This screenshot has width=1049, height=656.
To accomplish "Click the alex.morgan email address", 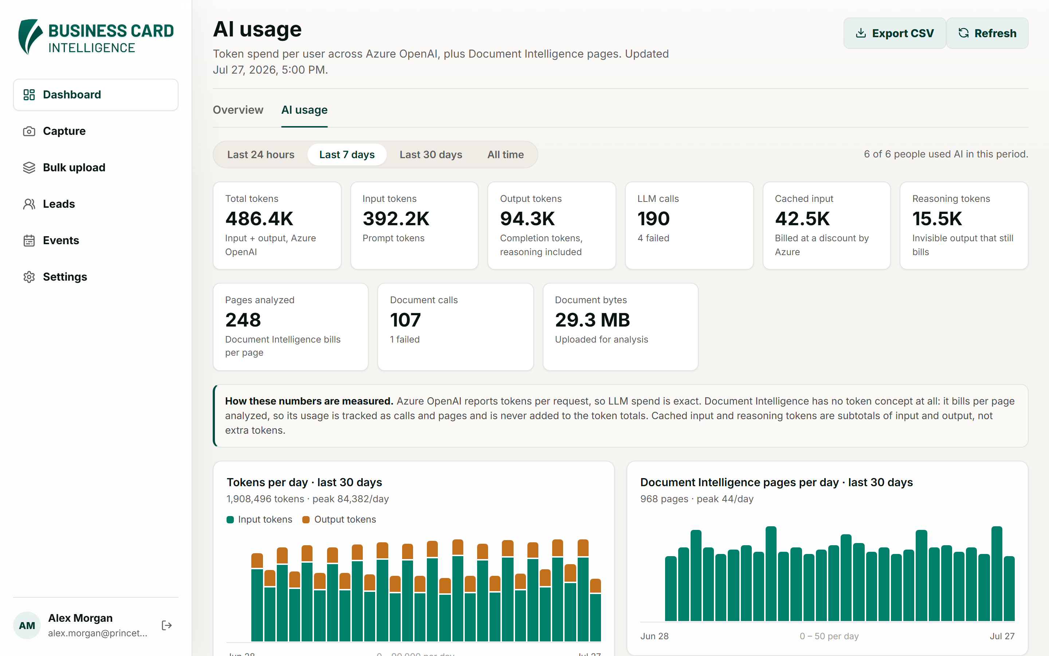I will coord(98,633).
